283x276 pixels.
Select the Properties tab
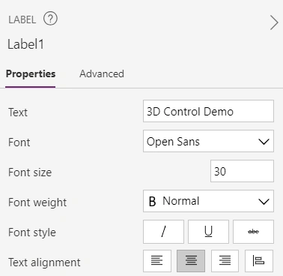point(31,73)
